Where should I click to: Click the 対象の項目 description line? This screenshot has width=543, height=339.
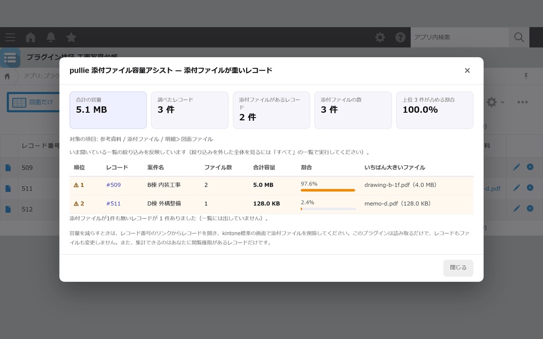(x=141, y=139)
